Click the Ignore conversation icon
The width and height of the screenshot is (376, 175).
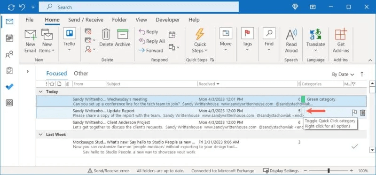pyautogui.click(x=88, y=31)
